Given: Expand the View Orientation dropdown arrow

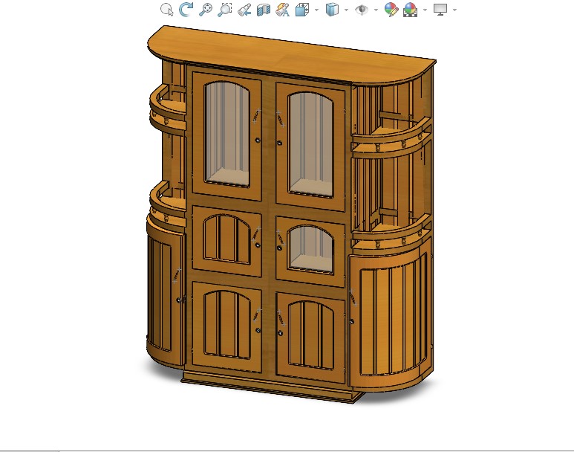Looking at the screenshot, I should pyautogui.click(x=316, y=10).
